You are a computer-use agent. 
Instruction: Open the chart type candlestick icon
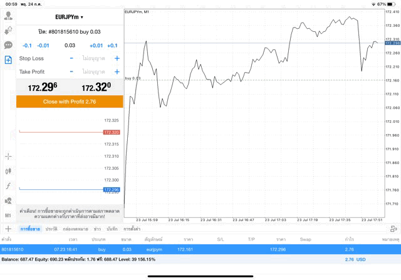click(8, 171)
